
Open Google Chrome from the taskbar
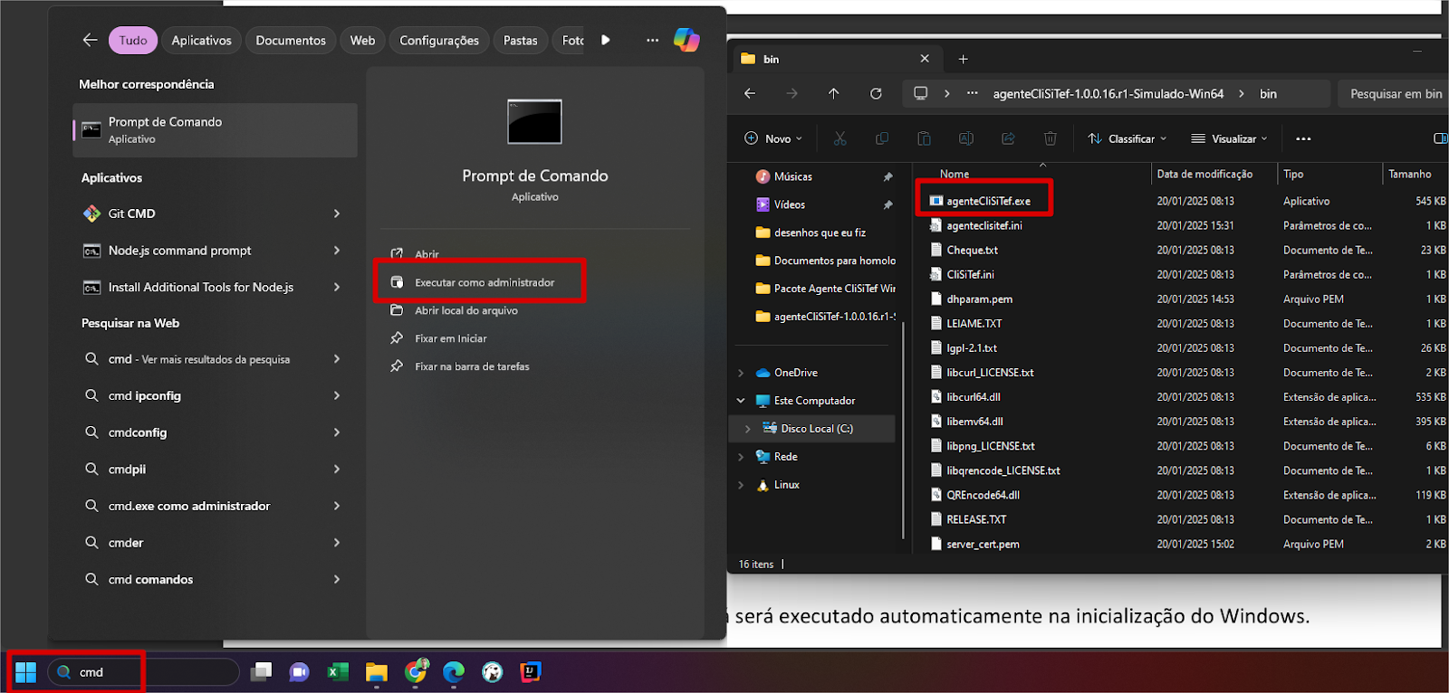[x=416, y=671]
